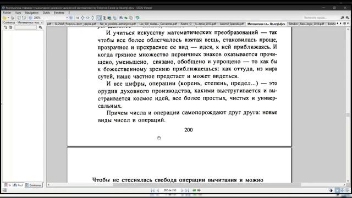Toggle facing pages layout view

click(342, 190)
